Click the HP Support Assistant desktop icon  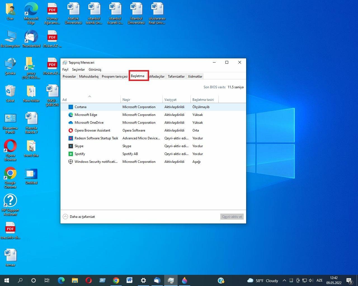pyautogui.click(x=10, y=205)
